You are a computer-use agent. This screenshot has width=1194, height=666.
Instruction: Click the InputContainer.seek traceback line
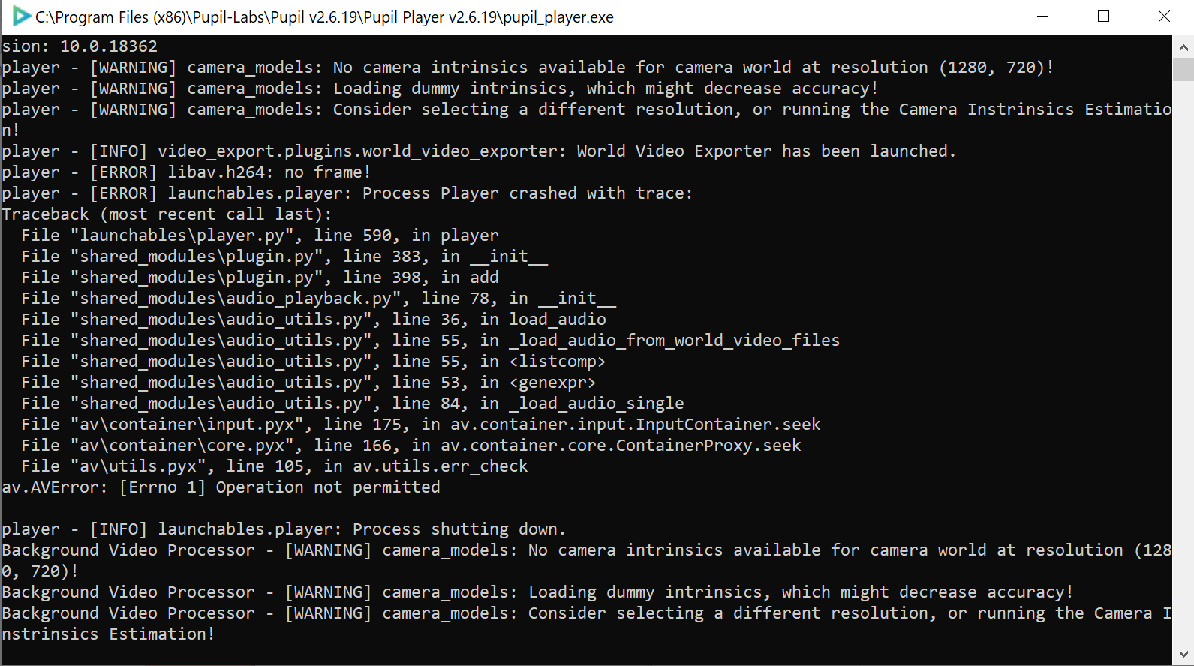(x=421, y=424)
